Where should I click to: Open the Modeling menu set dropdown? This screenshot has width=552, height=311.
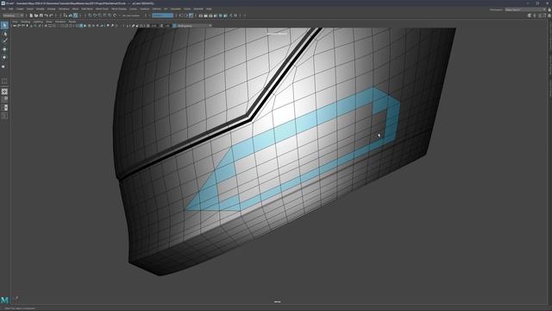pos(13,16)
